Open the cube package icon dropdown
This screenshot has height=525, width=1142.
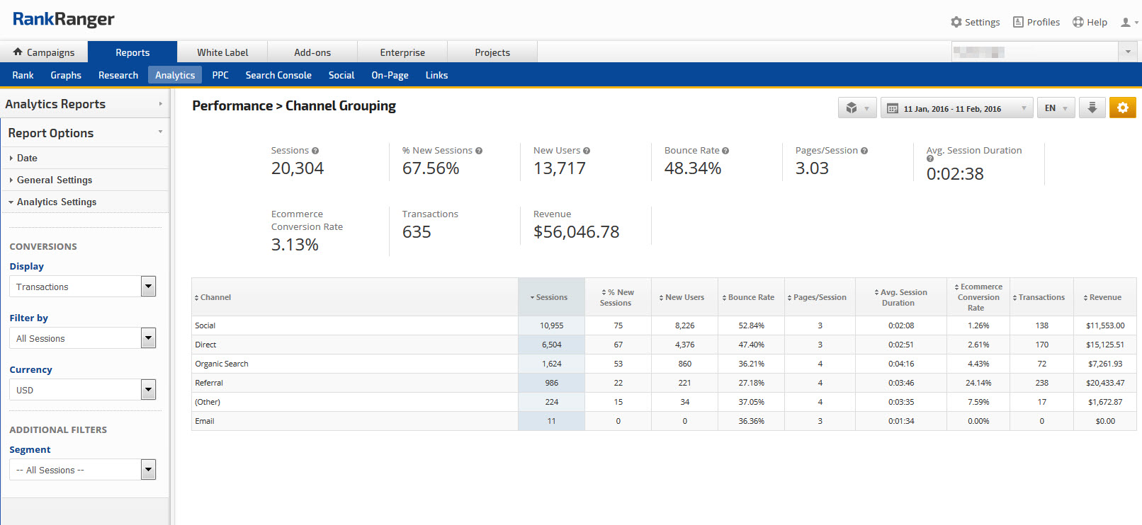click(x=856, y=108)
